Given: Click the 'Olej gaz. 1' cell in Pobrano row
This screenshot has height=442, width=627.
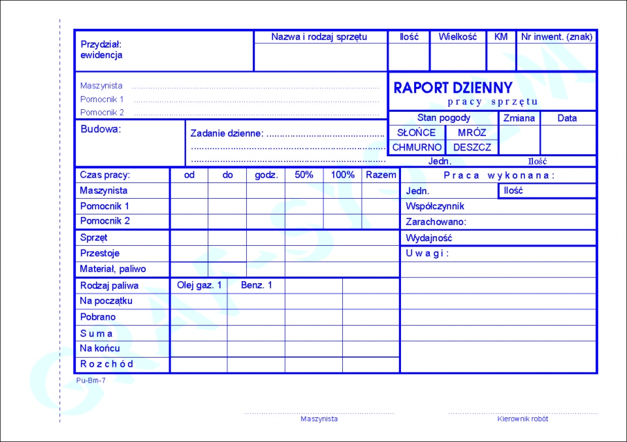Looking at the screenshot, I should click(x=199, y=317).
